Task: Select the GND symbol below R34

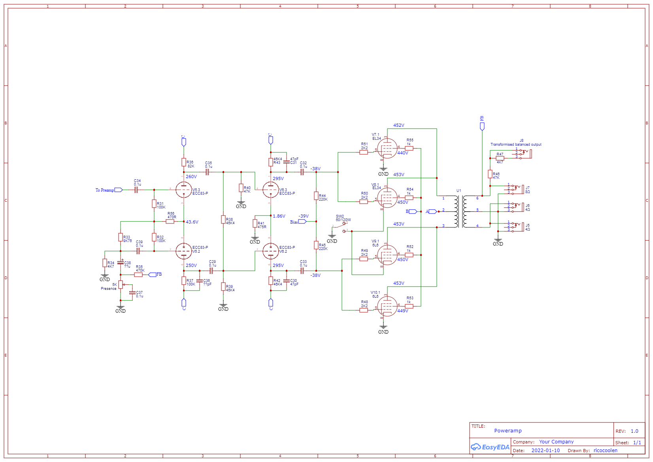Action: 105,277
